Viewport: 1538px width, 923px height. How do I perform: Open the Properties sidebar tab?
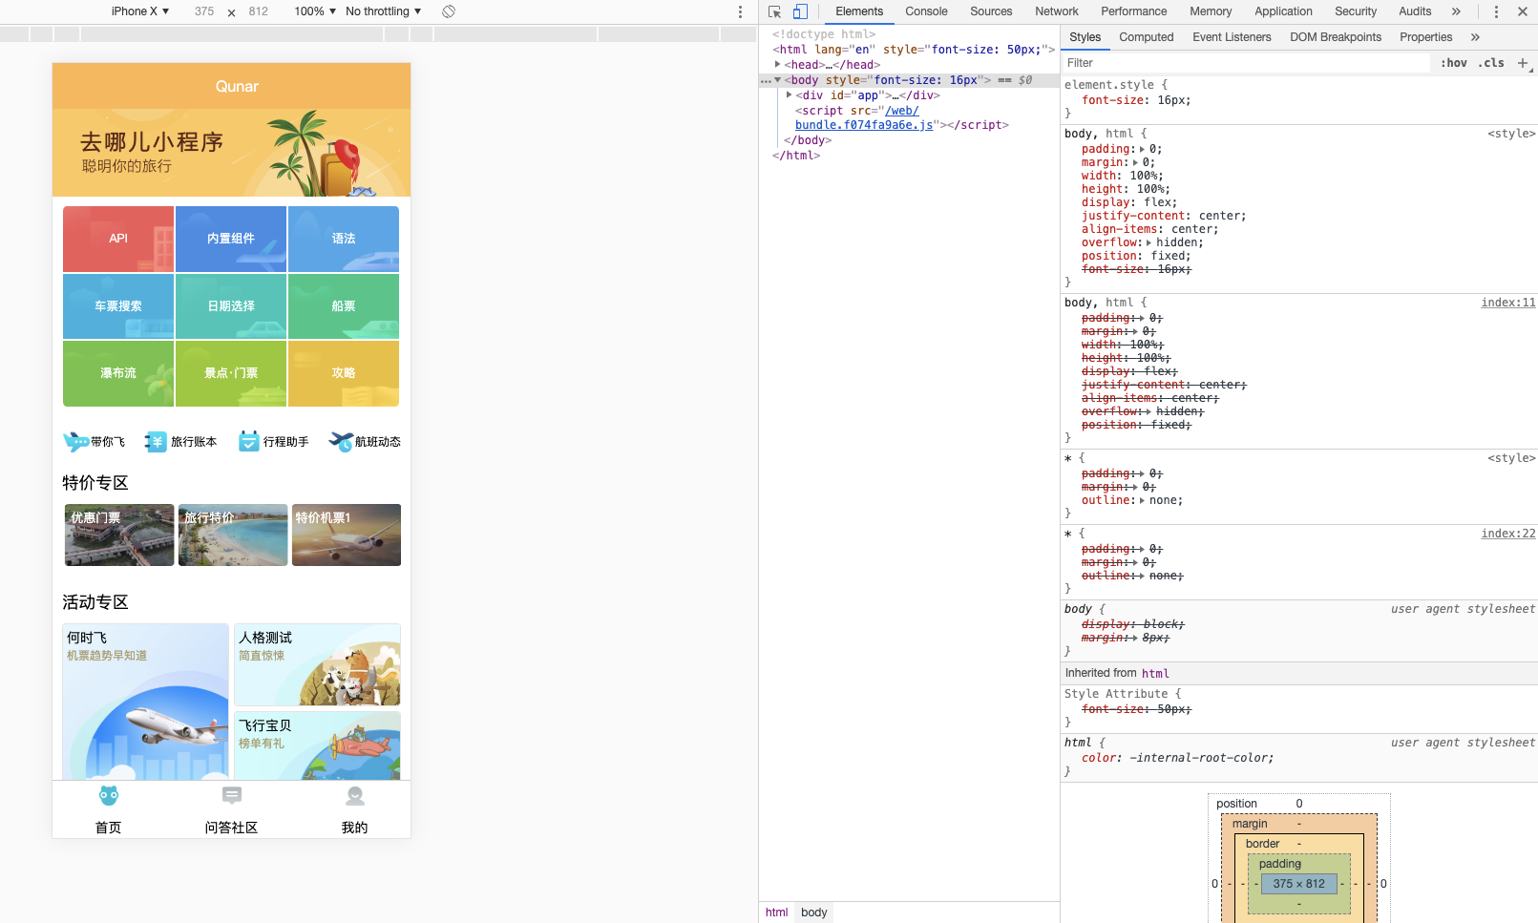click(1426, 37)
